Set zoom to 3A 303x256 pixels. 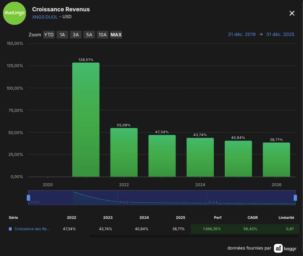76,35
